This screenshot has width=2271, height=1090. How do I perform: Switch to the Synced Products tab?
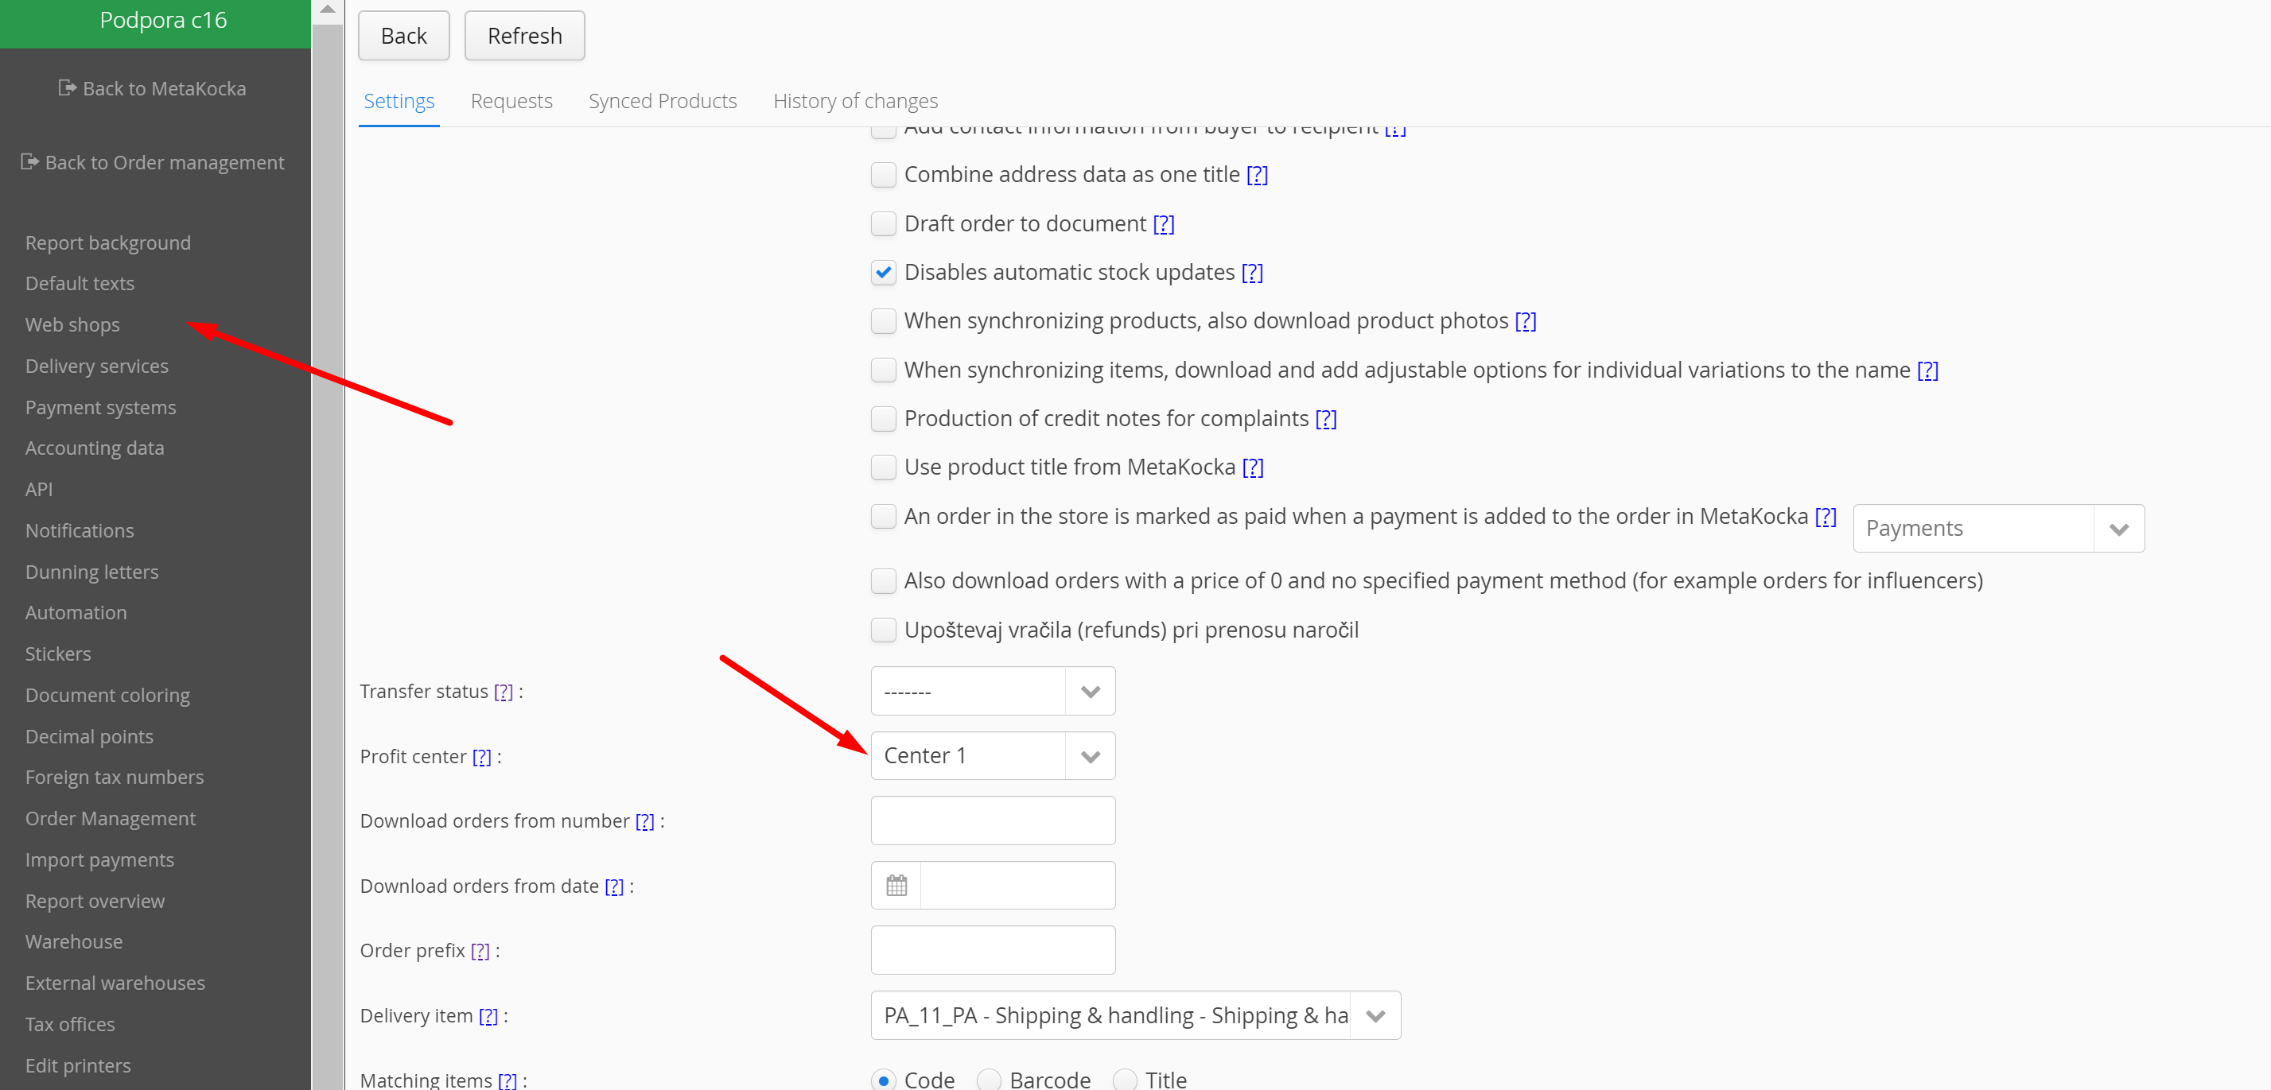pos(662,101)
